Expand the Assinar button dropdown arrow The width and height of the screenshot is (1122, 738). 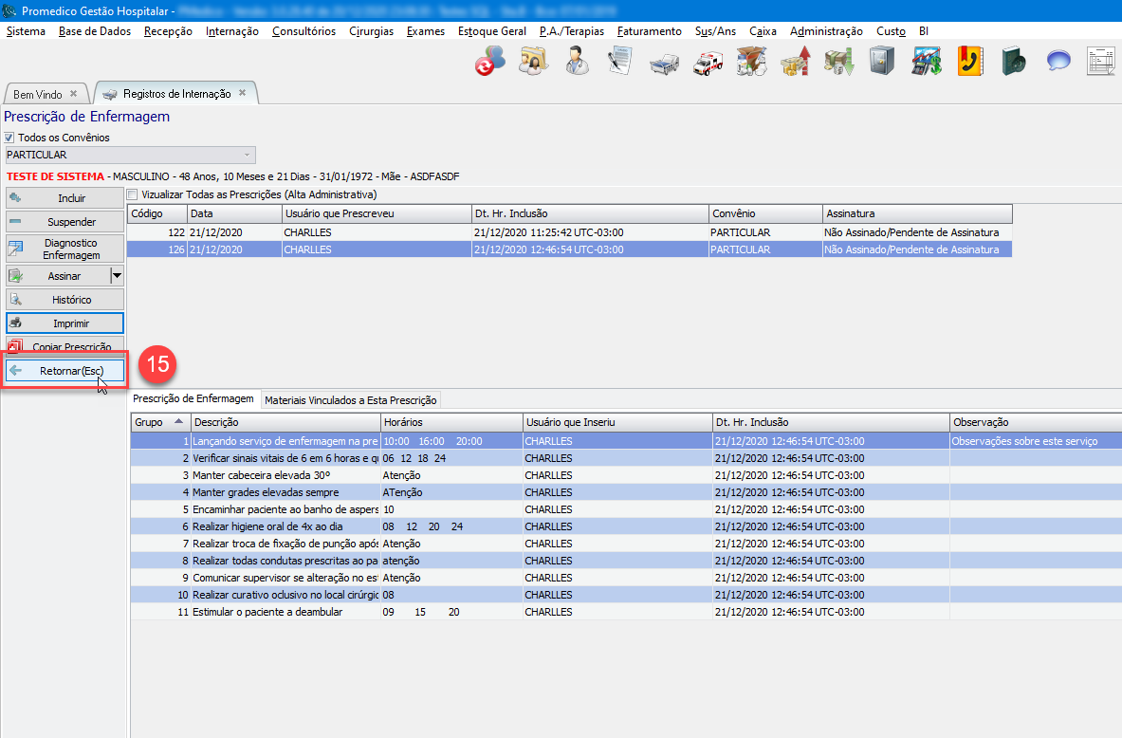[x=117, y=276]
